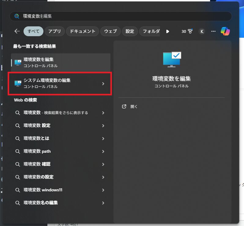The height and width of the screenshot is (226, 244).
Task: Open the three-dots more options menu
Action: [x=213, y=31]
